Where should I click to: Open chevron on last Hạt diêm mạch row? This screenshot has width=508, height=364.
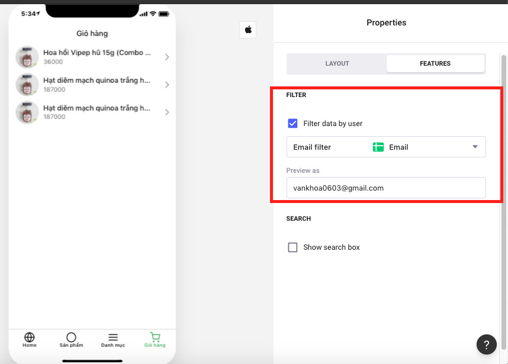tap(167, 112)
